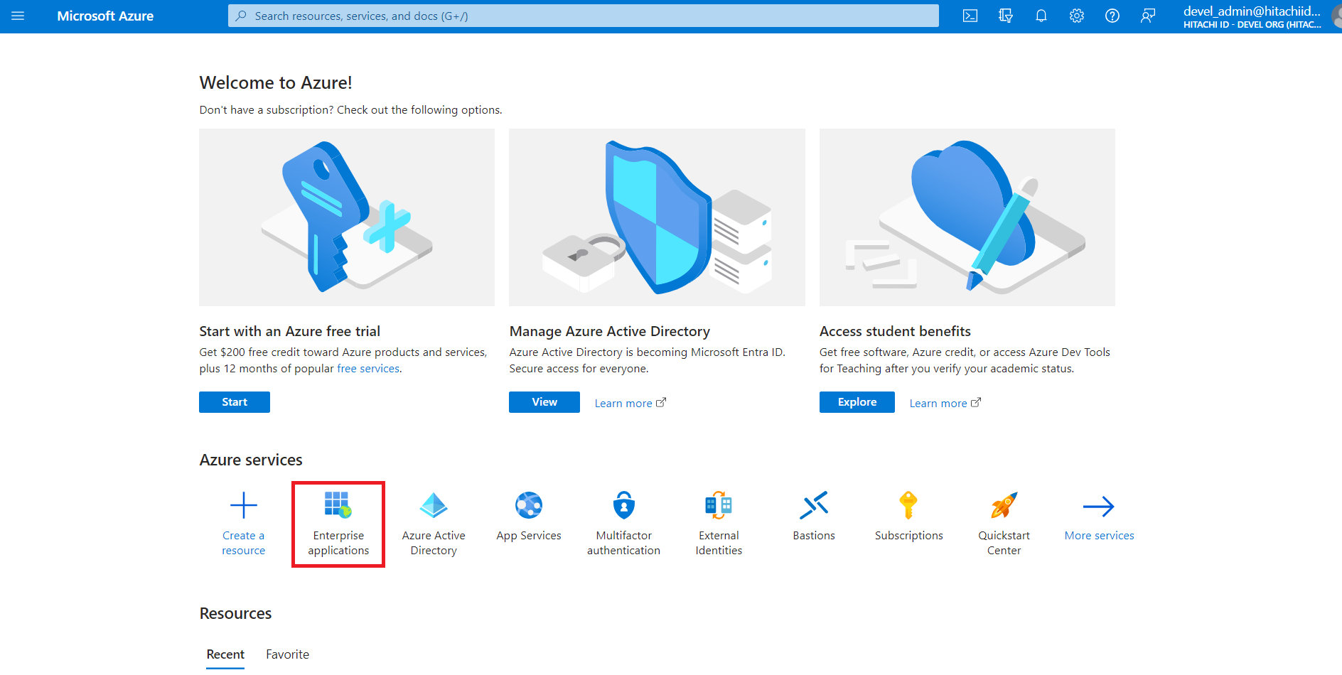Open portal settings gear
Viewport: 1342px width, 675px height.
(1076, 16)
